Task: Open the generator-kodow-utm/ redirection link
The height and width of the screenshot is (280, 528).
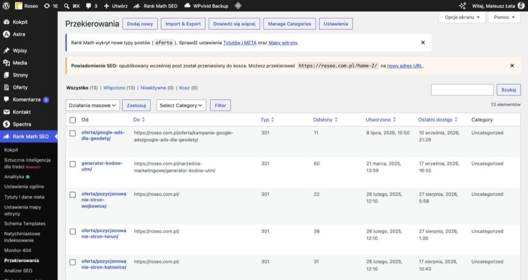Action: (x=102, y=166)
